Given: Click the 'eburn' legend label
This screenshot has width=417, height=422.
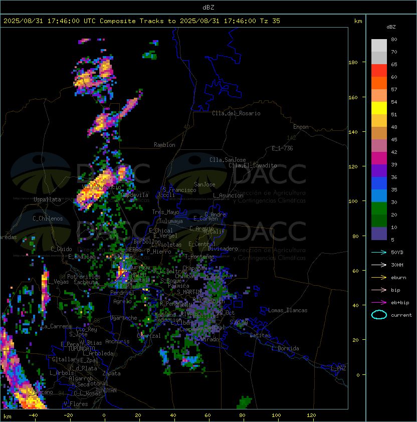Looking at the screenshot, I should tap(398, 278).
